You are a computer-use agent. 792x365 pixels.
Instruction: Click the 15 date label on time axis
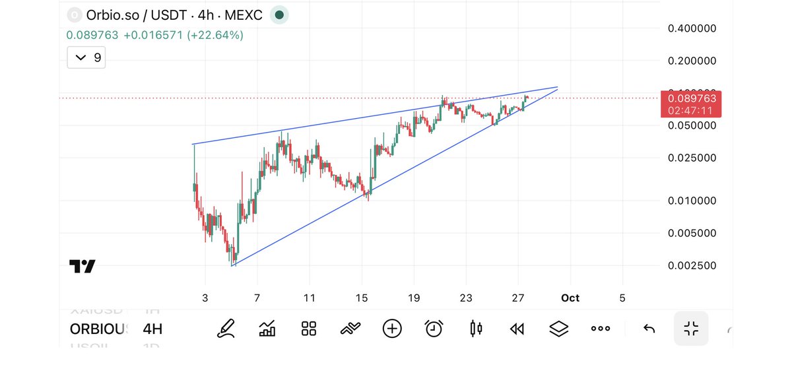pyautogui.click(x=361, y=298)
